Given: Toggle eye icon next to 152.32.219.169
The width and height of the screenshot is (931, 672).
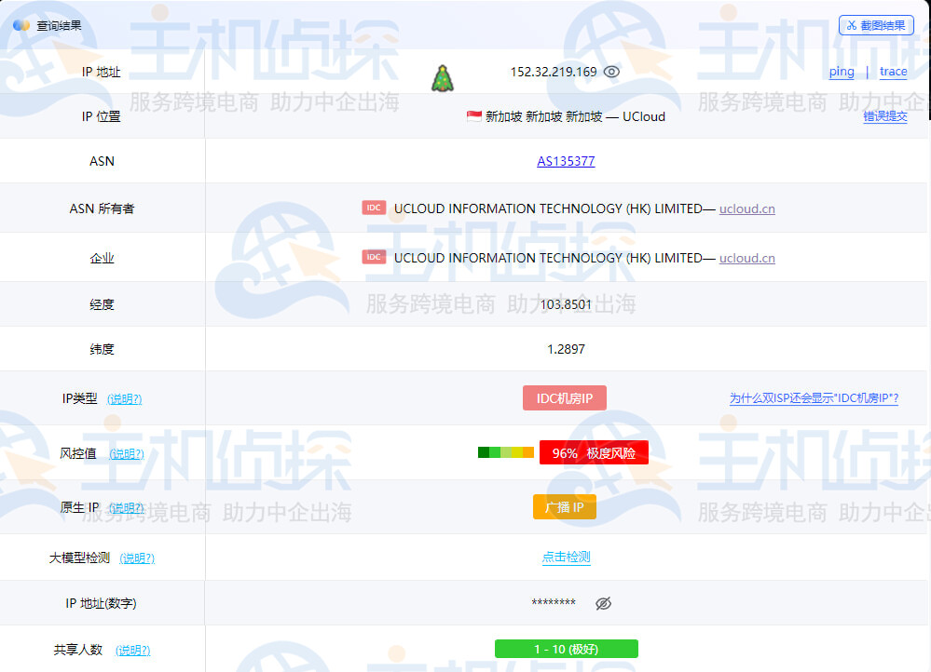Looking at the screenshot, I should [x=611, y=72].
